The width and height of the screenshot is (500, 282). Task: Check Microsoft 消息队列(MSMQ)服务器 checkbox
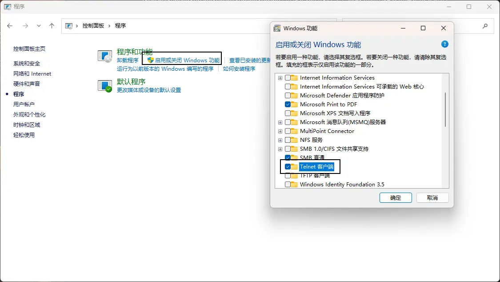pyautogui.click(x=288, y=122)
